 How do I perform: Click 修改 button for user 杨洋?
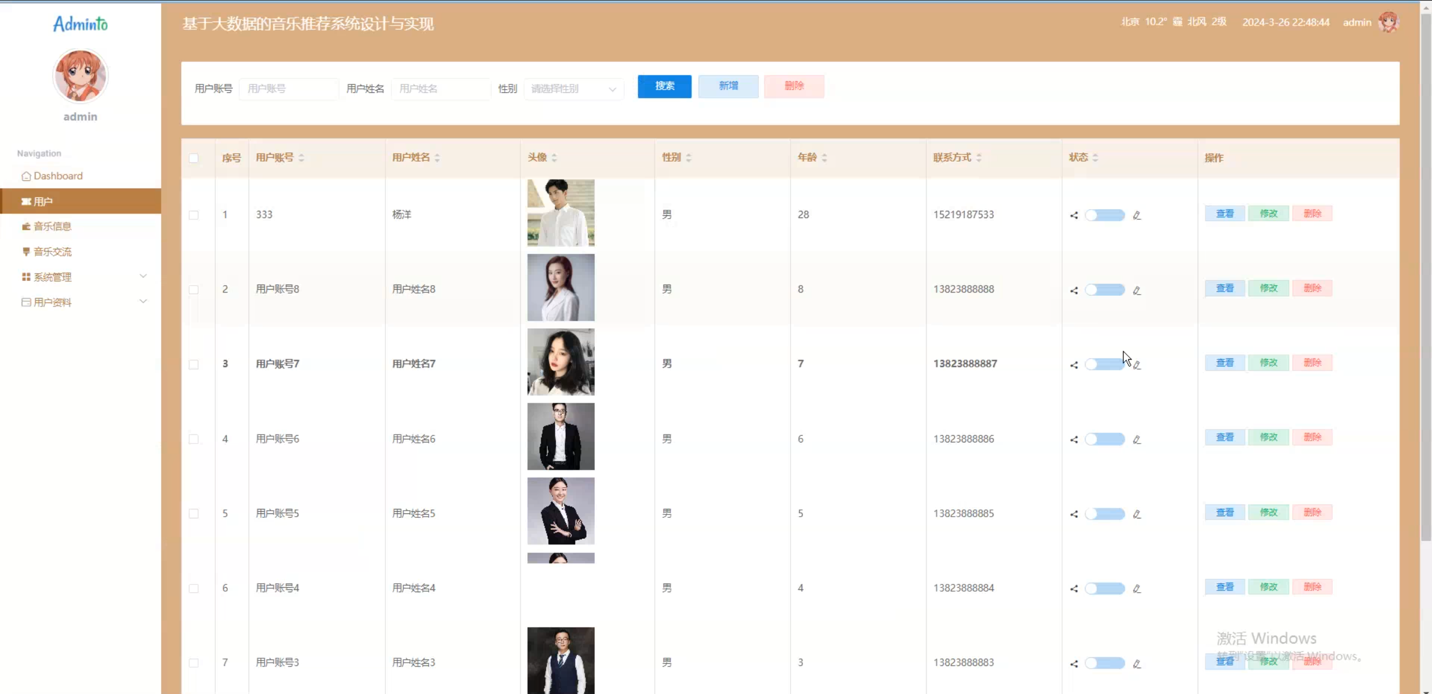[1268, 214]
